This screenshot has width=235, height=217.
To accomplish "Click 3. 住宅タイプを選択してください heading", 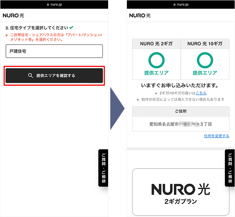I will pos(37,28).
